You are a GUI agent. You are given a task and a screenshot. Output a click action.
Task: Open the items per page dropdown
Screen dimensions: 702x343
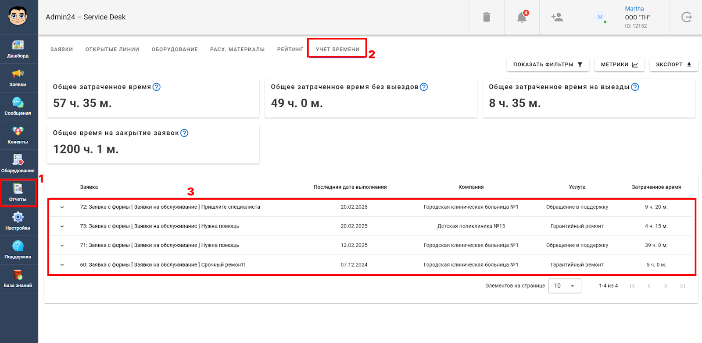click(x=564, y=286)
